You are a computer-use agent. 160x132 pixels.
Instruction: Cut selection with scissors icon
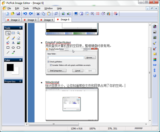38,13
